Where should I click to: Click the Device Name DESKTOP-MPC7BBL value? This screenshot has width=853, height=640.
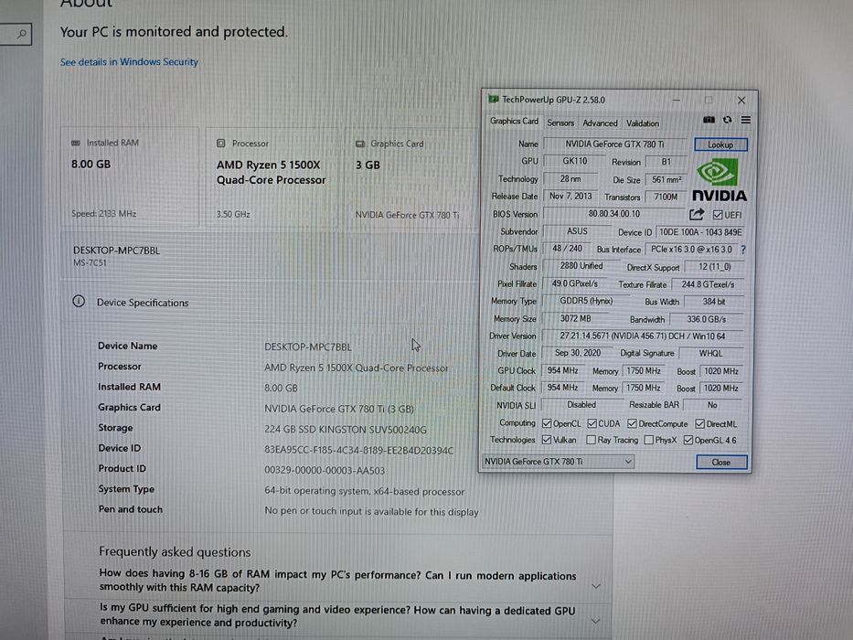(x=308, y=347)
